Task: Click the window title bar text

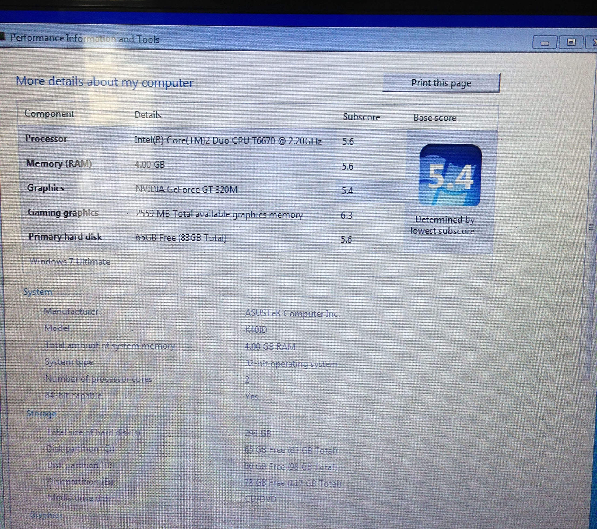Action: tap(85, 39)
